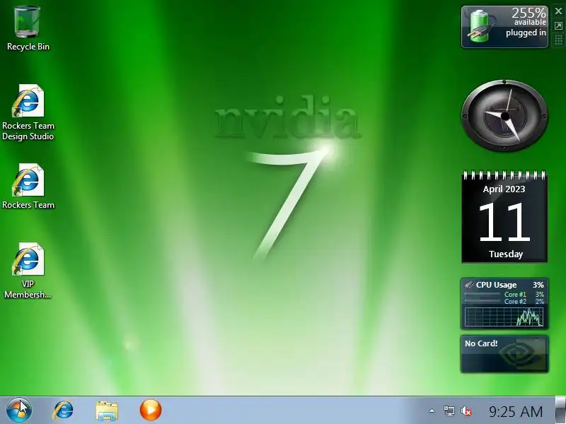The height and width of the screenshot is (424, 566).
Task: Click the analog clock gadget
Action: pos(504,116)
